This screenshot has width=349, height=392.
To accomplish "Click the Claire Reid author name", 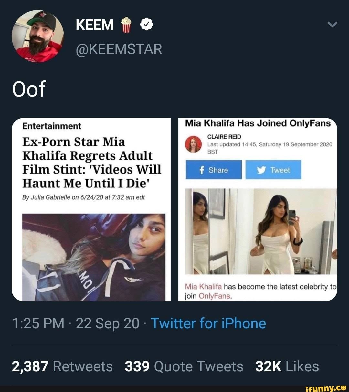I will 224,137.
